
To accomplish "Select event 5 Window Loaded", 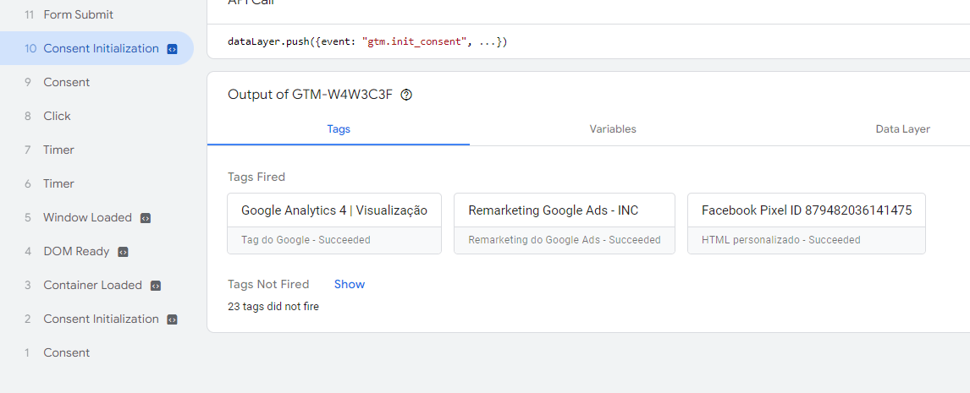I will coord(96,217).
